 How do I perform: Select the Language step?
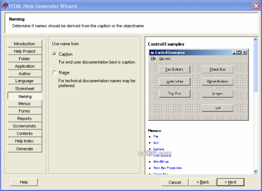tap(25, 81)
